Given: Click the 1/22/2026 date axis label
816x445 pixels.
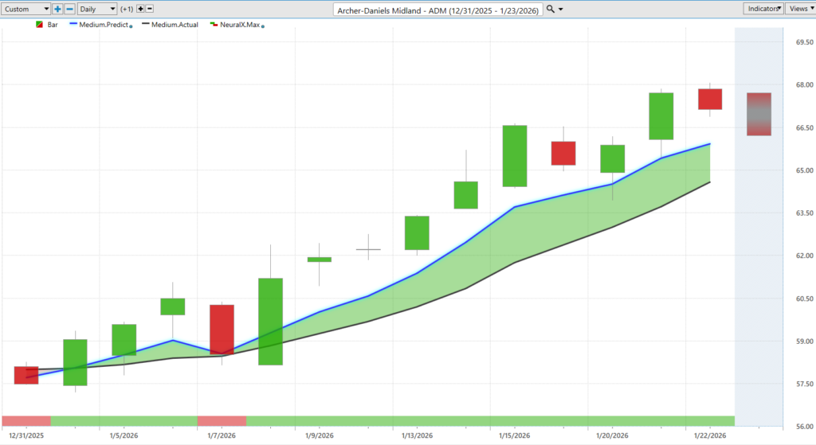Looking at the screenshot, I should [710, 435].
